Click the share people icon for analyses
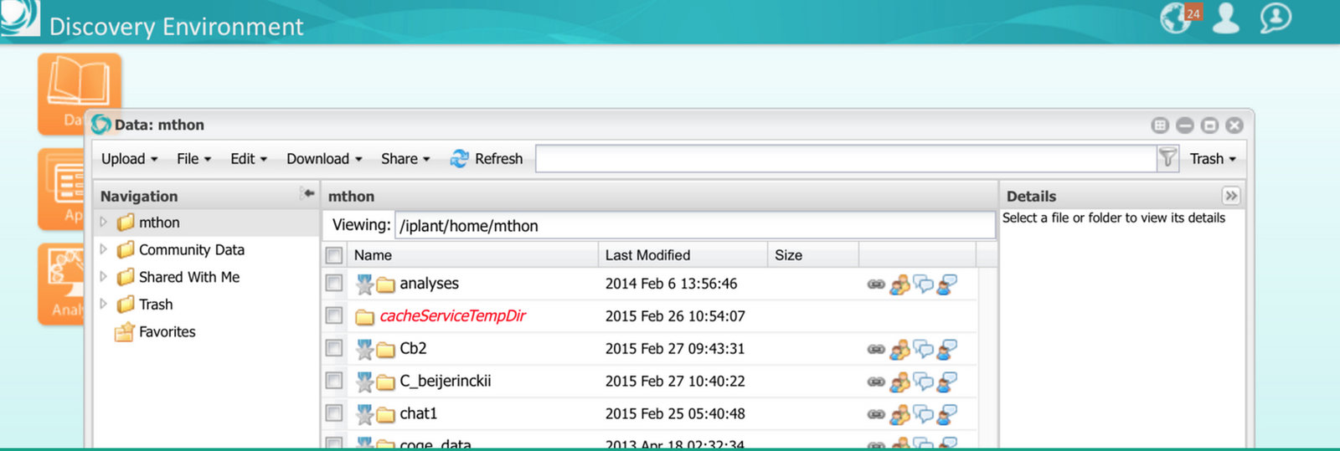Screen dimensions: 1340x451 pos(899,284)
